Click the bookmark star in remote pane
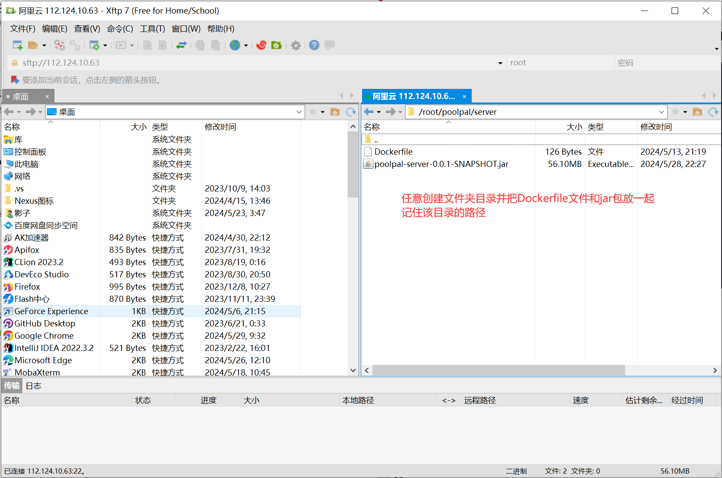 [x=676, y=112]
